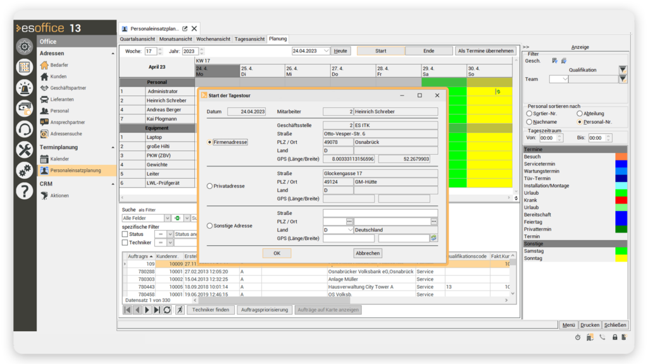
Task: Switch to the Wochenansicht tab
Action: point(213,39)
